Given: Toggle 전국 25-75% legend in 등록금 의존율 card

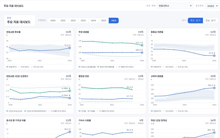Looking at the screenshot, I should tap(182, 67).
